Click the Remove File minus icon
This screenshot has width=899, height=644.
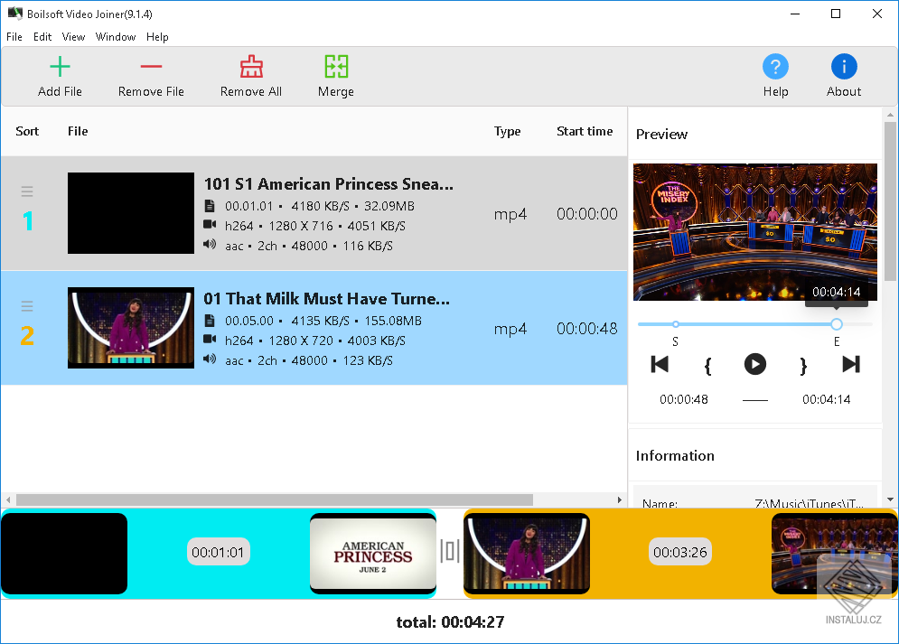[x=151, y=67]
